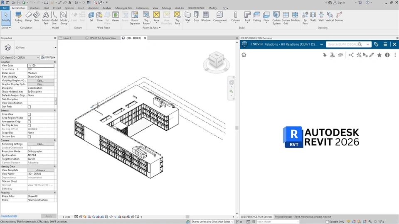Enable Far Clip Active checkbox
This screenshot has width=399, height=224.
29,125
